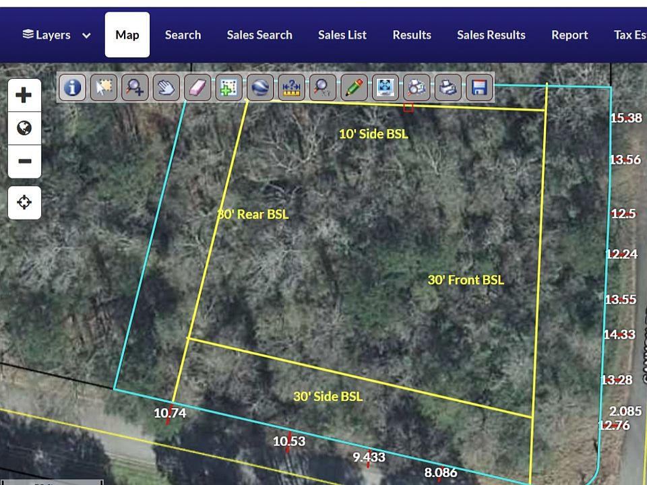Viewport: 647px width, 485px height.
Task: Activate the select-by-rectangle tool
Action: tap(104, 88)
